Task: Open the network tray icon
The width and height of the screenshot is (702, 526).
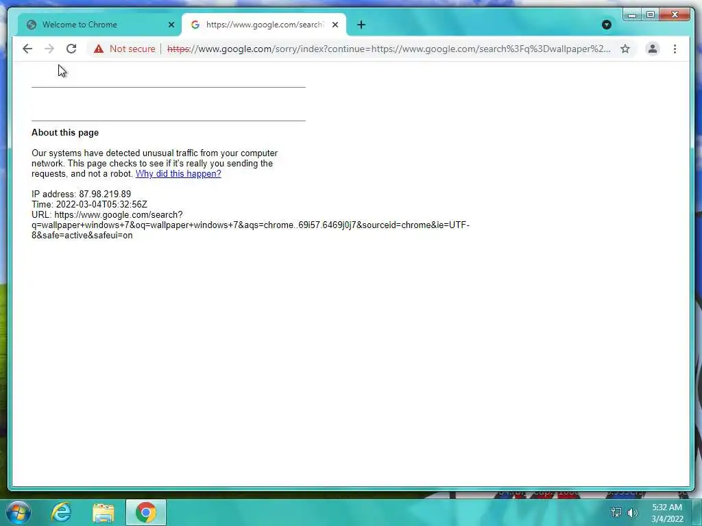Action: pyautogui.click(x=616, y=512)
